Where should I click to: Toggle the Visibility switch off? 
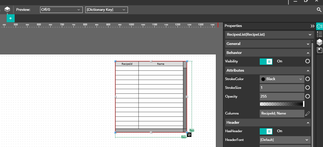click(x=266, y=61)
